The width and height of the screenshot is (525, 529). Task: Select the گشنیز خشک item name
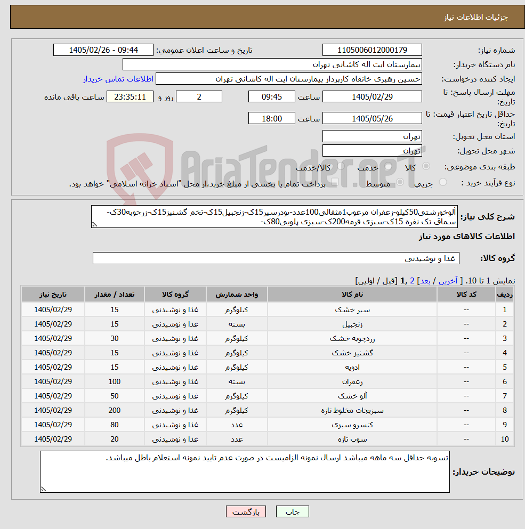(x=352, y=353)
